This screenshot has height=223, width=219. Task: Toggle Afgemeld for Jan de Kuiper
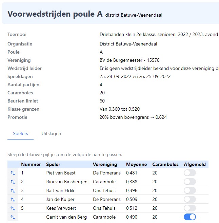click(190, 199)
